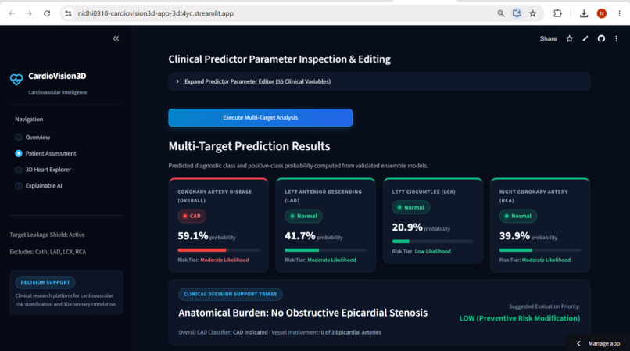
Task: Open the Chrome profile avatar N
Action: point(602,13)
